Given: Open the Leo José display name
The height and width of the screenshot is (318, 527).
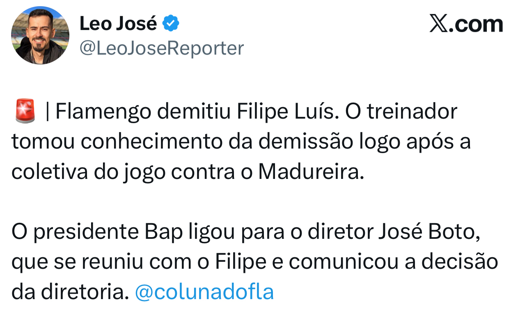Looking at the screenshot, I should click(x=118, y=23).
